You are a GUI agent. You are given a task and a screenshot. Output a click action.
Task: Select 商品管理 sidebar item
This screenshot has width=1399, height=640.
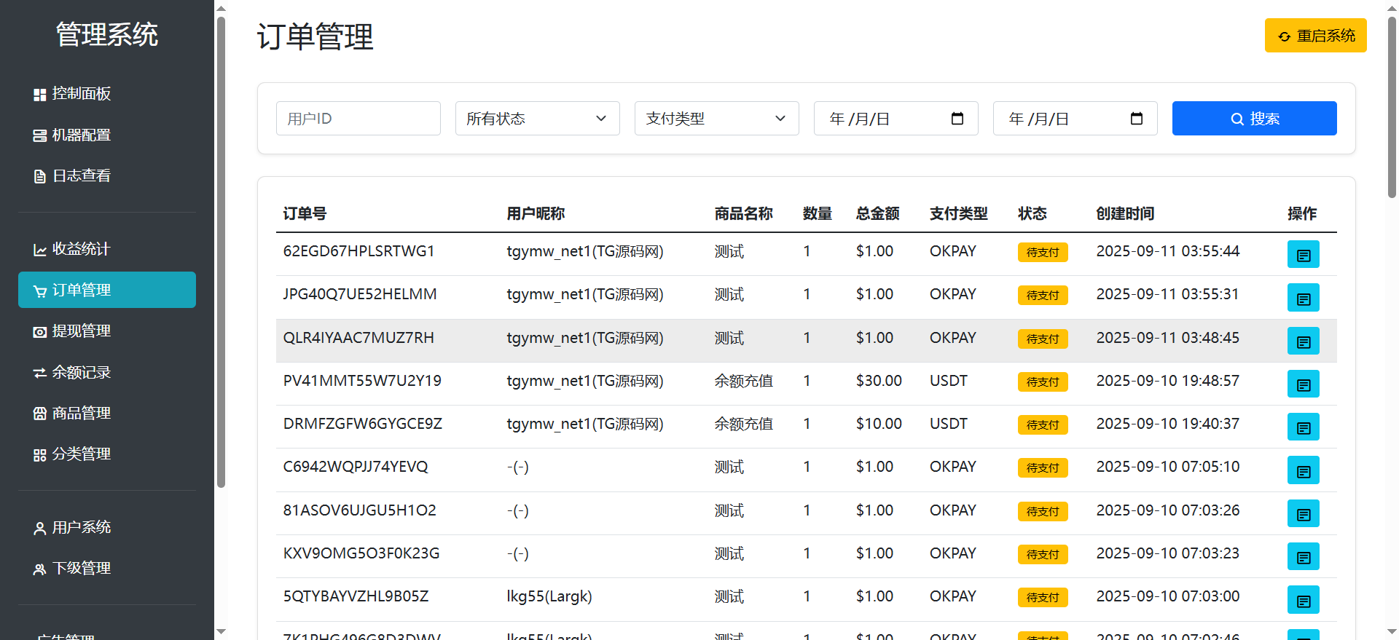coord(82,414)
